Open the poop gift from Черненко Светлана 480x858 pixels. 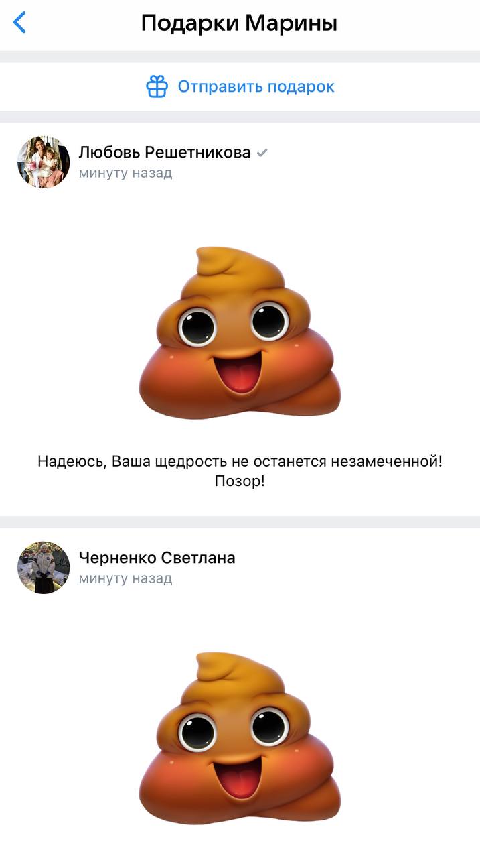240,739
